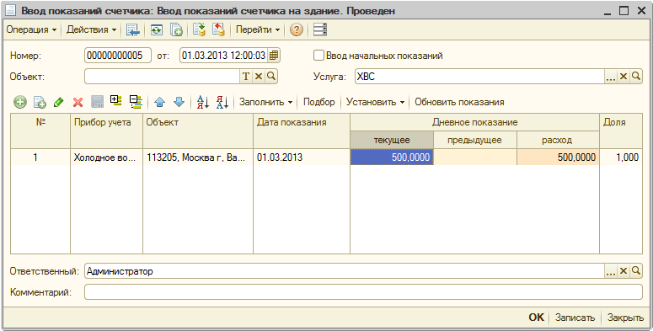Screen dimensions: 653x331
Task: Move row up with blue up arrow
Action: pyautogui.click(x=159, y=102)
